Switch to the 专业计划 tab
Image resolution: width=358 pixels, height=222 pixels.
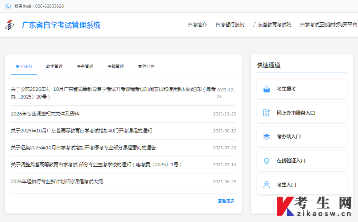[x=24, y=66]
